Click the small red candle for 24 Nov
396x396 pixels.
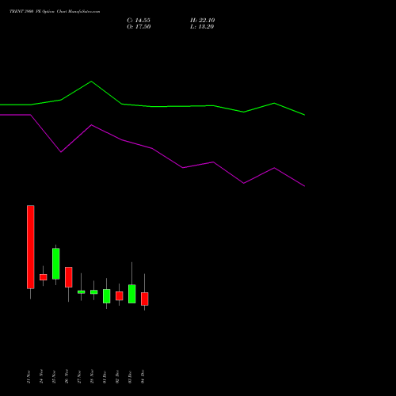[44, 277]
